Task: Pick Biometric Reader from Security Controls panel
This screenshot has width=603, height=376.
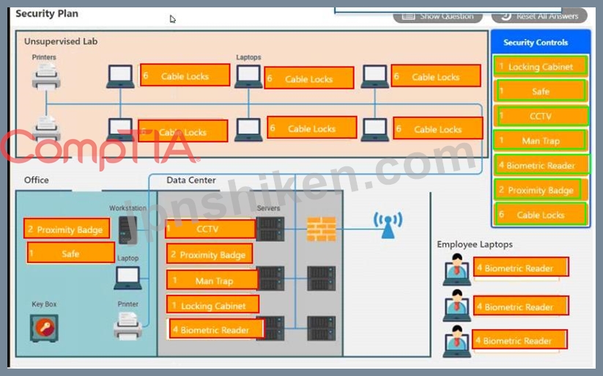Action: point(541,166)
